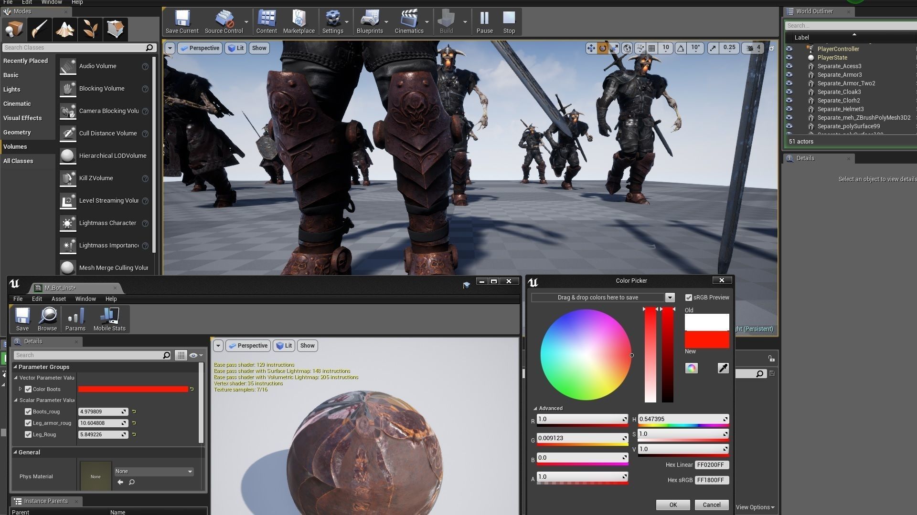Click the Cancel button in Color Picker
Screen dimensions: 917x515
tap(711, 505)
